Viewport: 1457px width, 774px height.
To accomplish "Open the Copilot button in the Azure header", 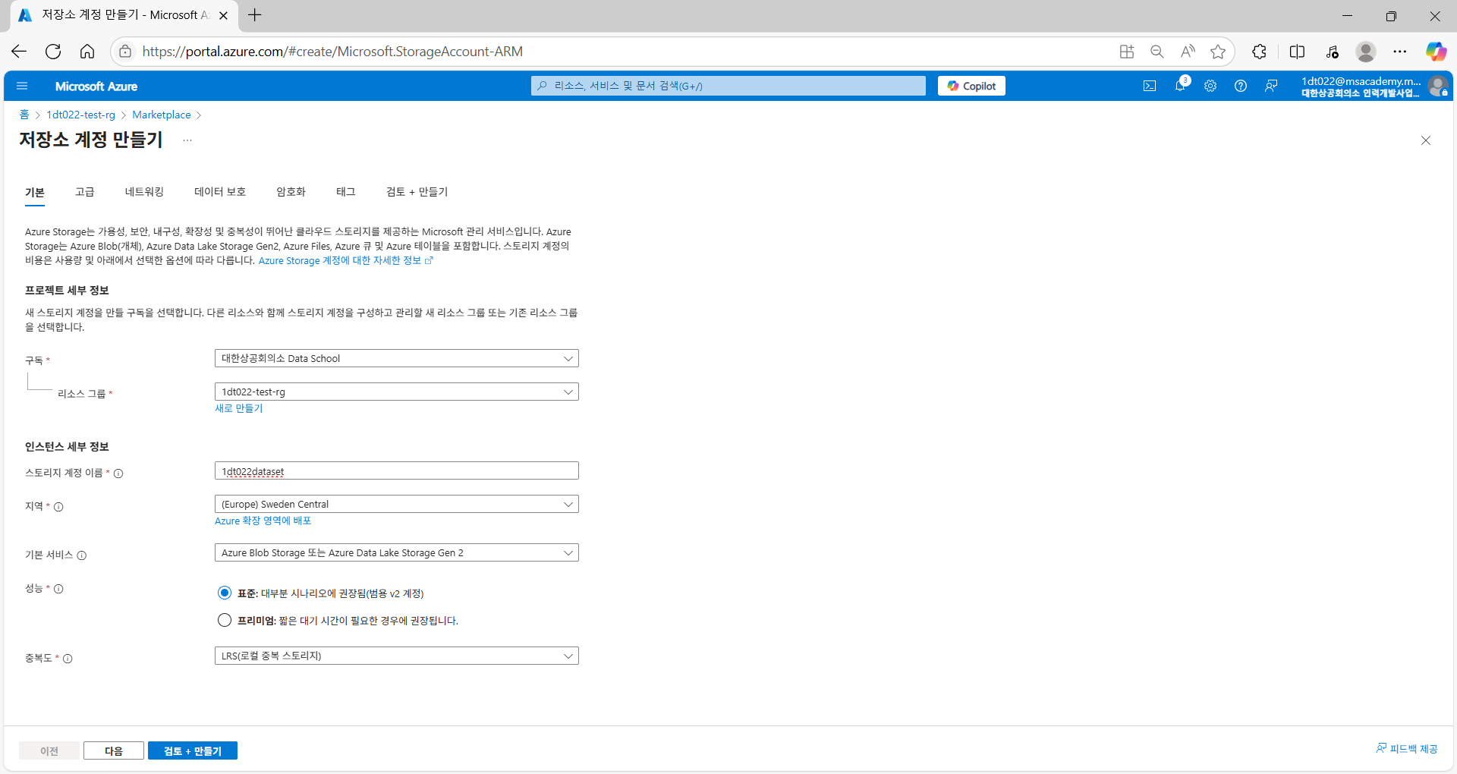I will coord(971,86).
